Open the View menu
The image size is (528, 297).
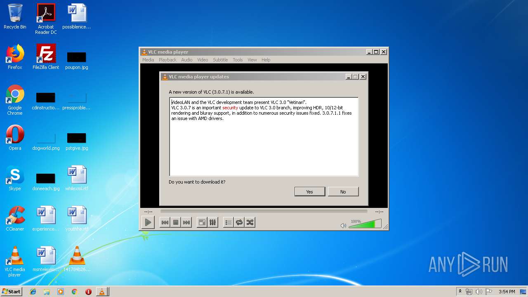click(x=252, y=60)
